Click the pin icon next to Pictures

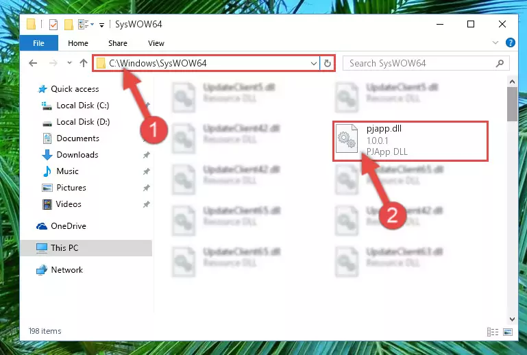pyautogui.click(x=146, y=188)
